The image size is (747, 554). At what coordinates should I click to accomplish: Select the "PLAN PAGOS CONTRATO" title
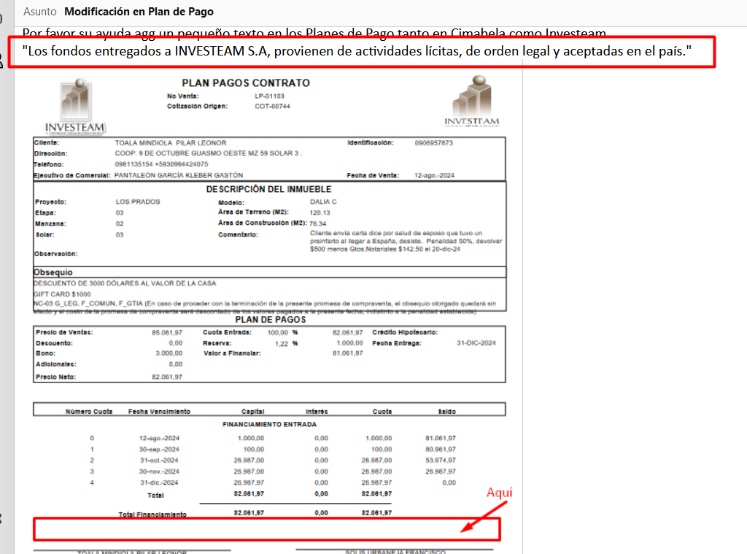246,83
